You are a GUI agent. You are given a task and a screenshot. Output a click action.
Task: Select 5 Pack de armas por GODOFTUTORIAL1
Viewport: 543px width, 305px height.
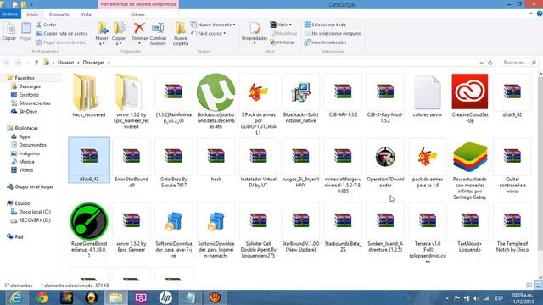click(258, 104)
